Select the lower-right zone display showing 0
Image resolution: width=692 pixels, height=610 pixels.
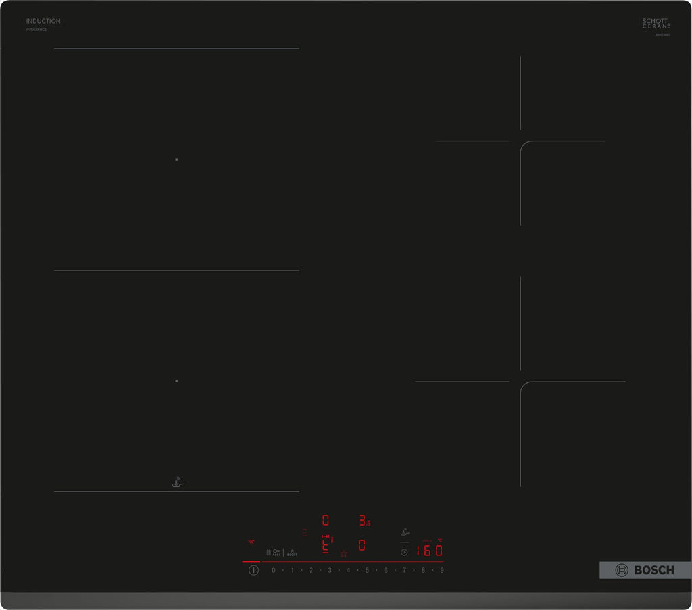(362, 545)
